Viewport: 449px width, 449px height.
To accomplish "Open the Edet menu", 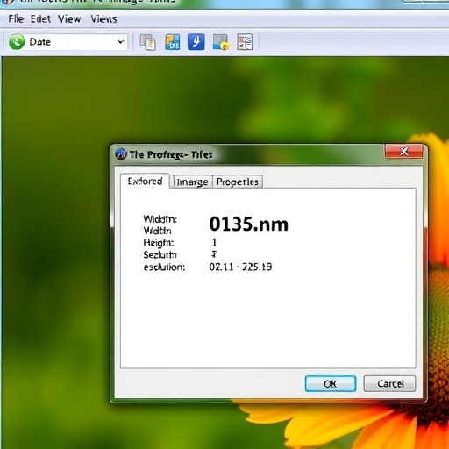I will tap(40, 19).
